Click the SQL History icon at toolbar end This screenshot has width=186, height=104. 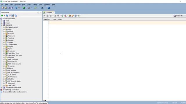point(78,16)
